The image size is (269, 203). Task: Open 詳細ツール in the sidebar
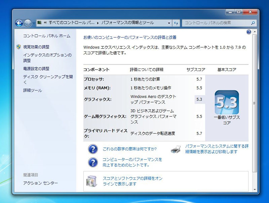click(x=33, y=90)
